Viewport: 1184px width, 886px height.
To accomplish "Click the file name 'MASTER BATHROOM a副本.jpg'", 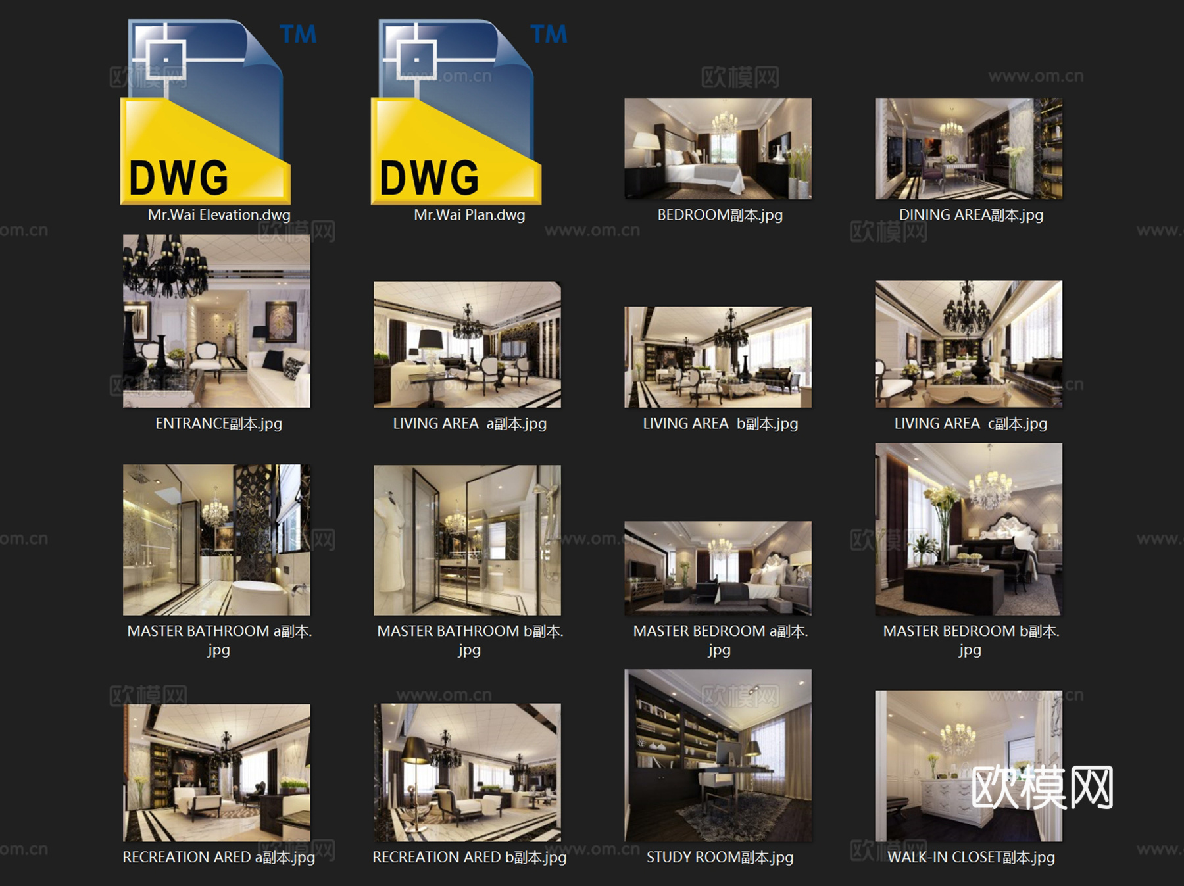I will point(219,640).
